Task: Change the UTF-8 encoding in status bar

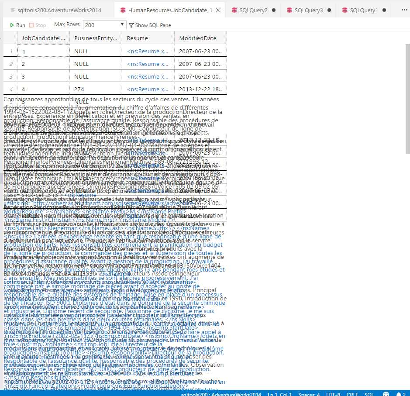Action: [x=333, y=394]
